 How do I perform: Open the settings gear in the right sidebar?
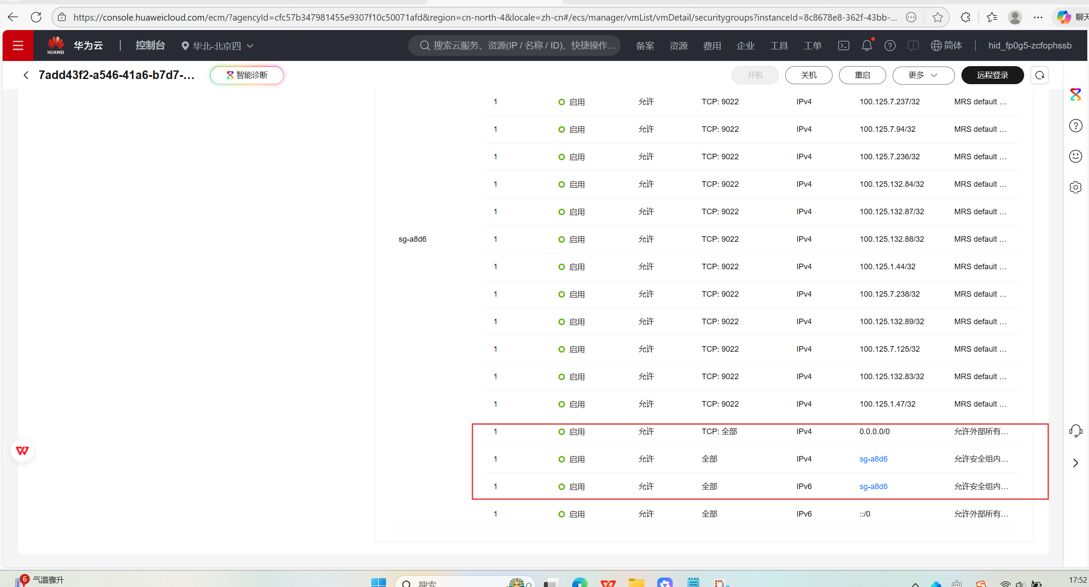(1075, 187)
